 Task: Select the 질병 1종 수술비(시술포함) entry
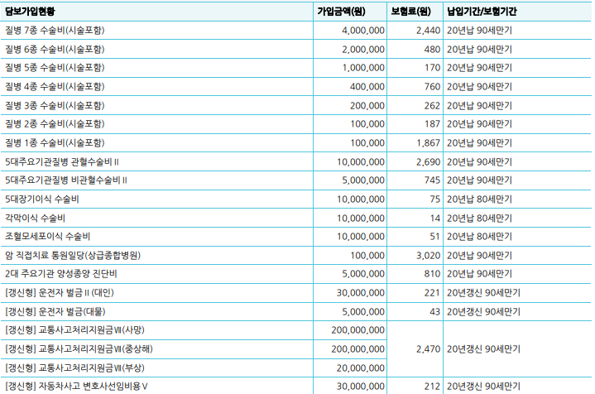tap(55, 143)
